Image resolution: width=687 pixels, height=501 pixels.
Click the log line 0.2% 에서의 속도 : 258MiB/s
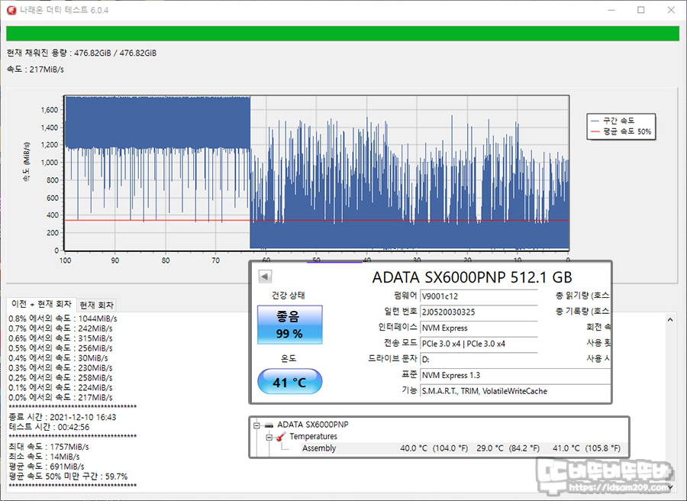[x=60, y=378]
